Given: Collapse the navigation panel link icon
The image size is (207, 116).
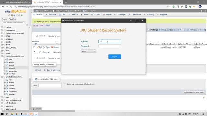Looking at the screenshot, I should (x=27, y=25).
